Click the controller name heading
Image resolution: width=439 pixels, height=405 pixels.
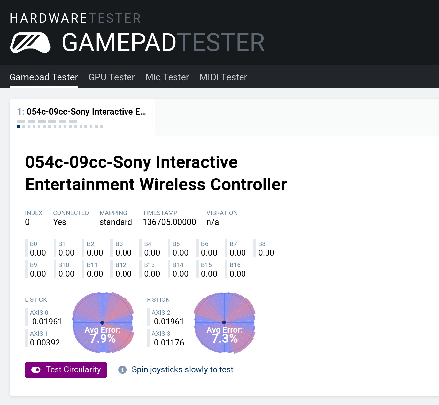tap(156, 173)
